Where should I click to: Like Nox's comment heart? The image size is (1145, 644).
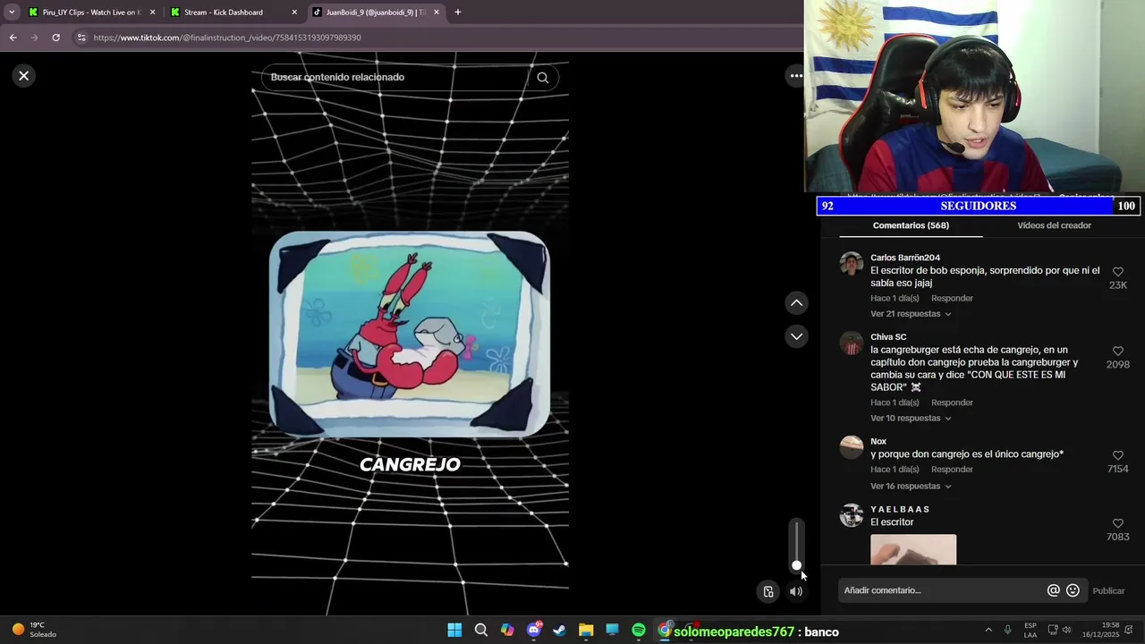coord(1117,456)
